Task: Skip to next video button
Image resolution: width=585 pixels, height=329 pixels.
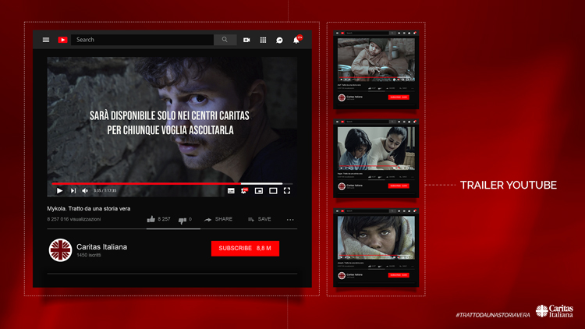Action: [73, 190]
